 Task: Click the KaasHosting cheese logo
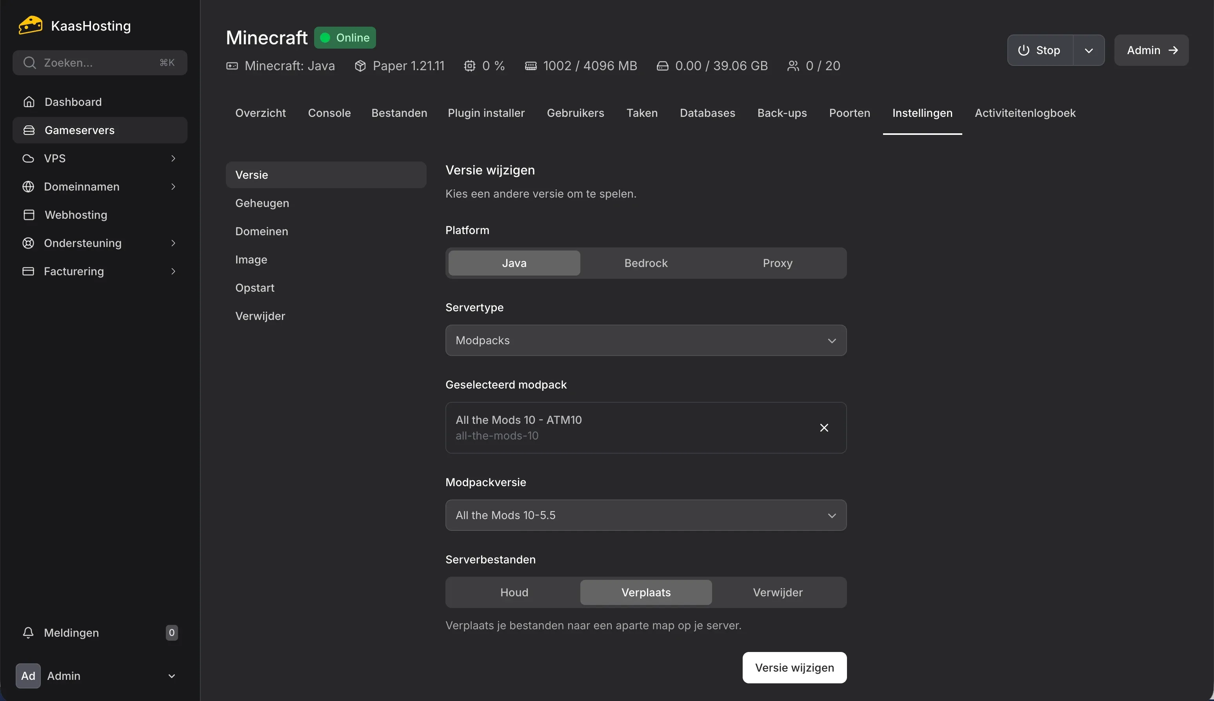29,25
